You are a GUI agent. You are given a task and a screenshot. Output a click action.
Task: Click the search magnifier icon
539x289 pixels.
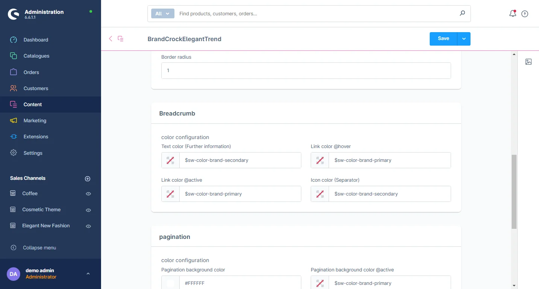pyautogui.click(x=462, y=13)
